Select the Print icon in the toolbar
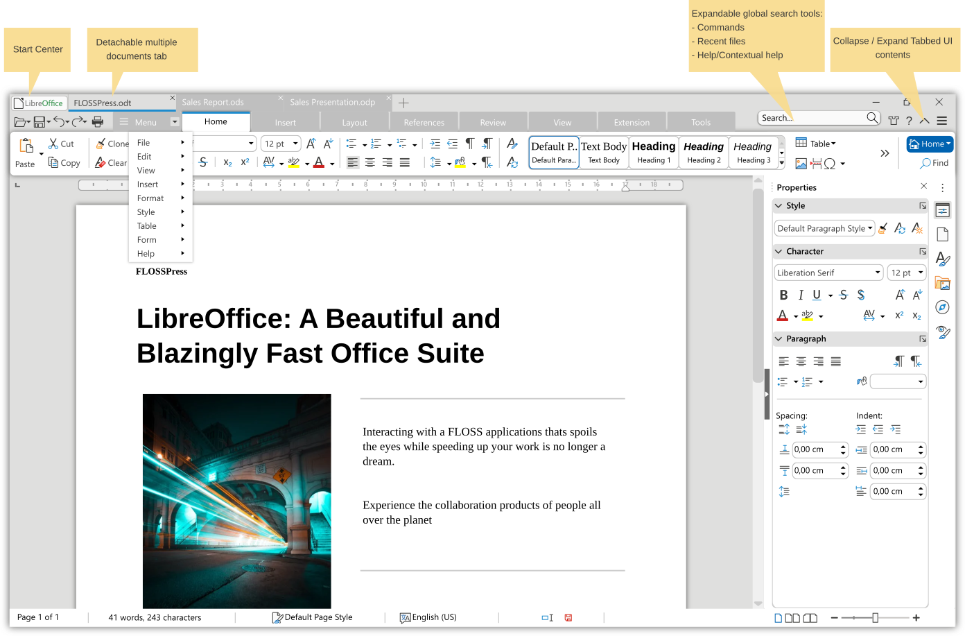 [98, 121]
